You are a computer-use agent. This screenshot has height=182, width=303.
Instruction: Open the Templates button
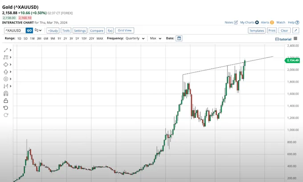(x=257, y=31)
